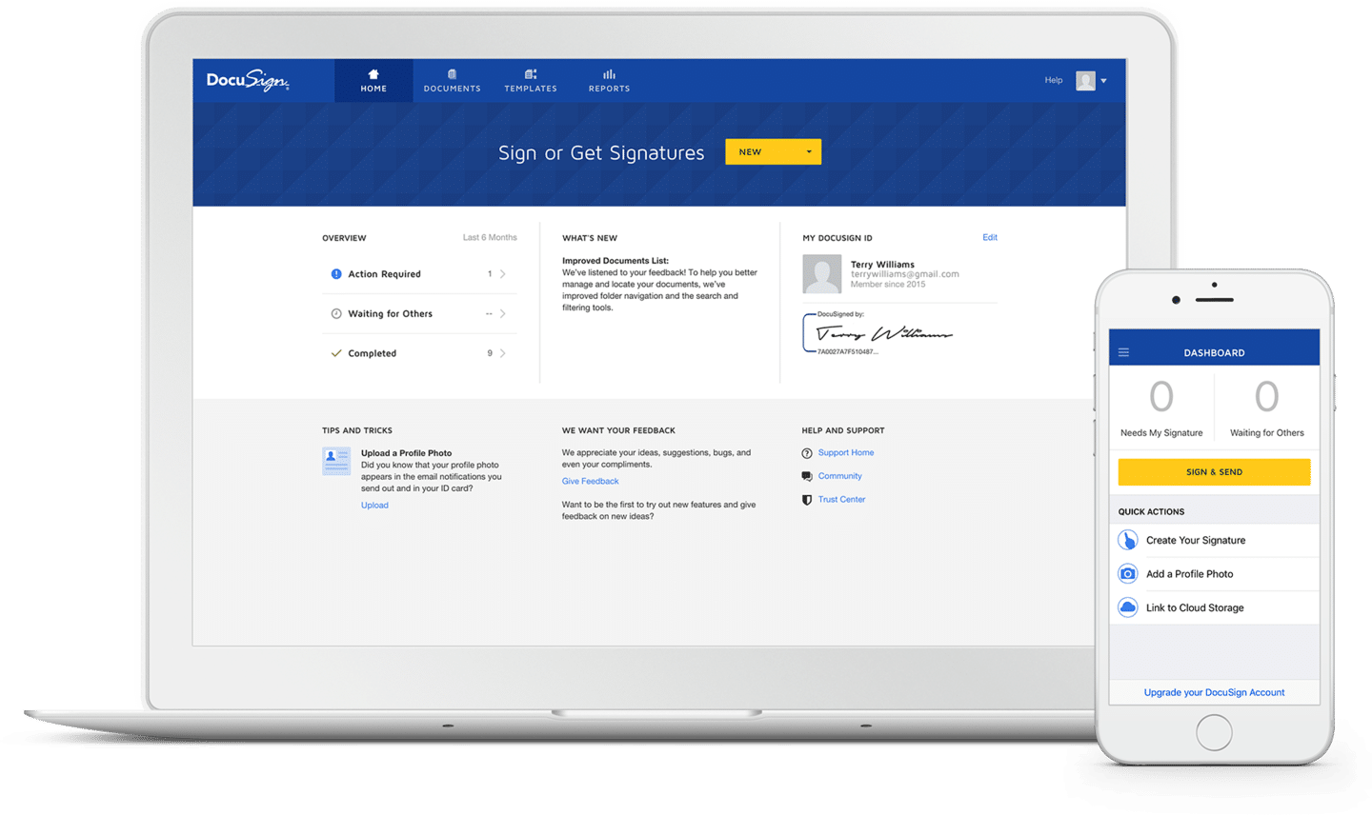Click the Terry Williams signature image

884,333
